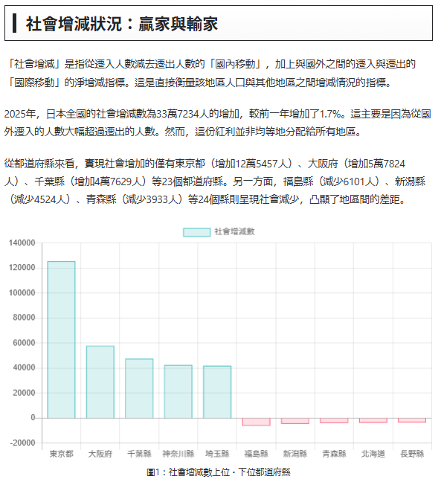Click the 大阪府 axis label
The width and height of the screenshot is (444, 485).
(x=100, y=454)
